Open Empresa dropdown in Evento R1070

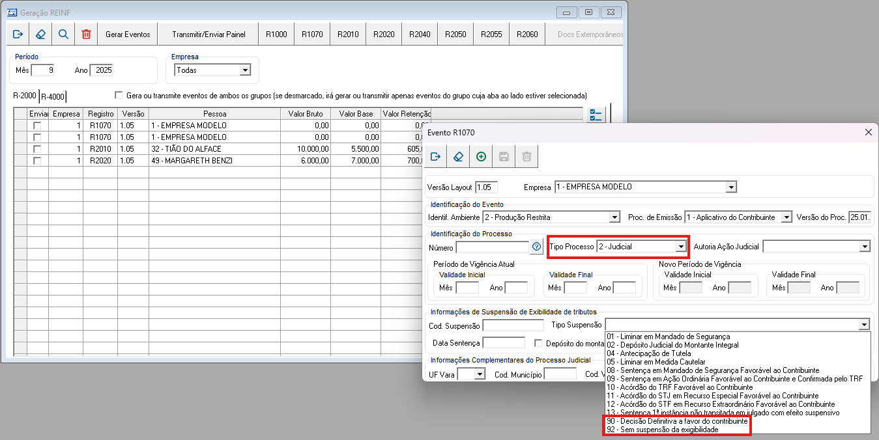click(x=731, y=187)
